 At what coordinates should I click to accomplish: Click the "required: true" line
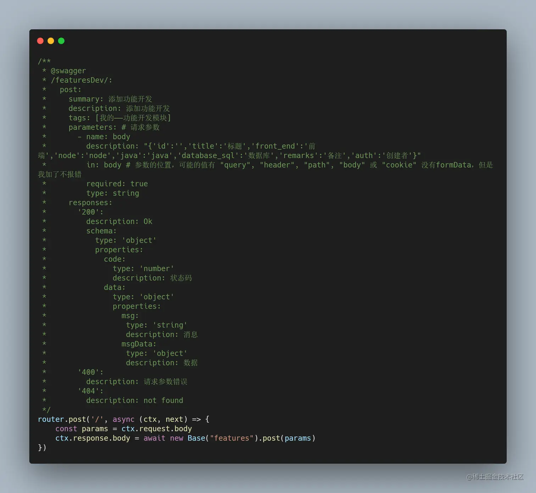(x=117, y=184)
